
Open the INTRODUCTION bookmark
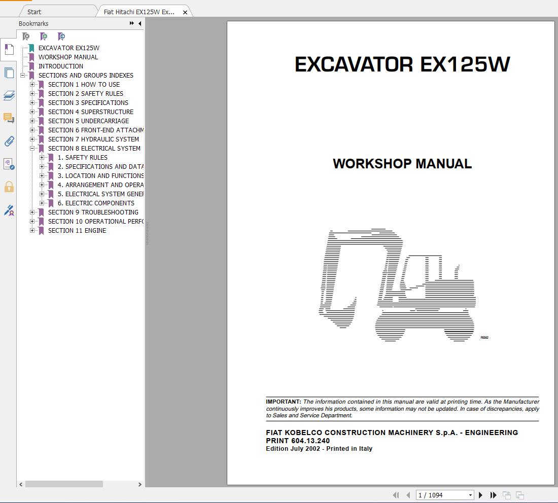click(60, 66)
